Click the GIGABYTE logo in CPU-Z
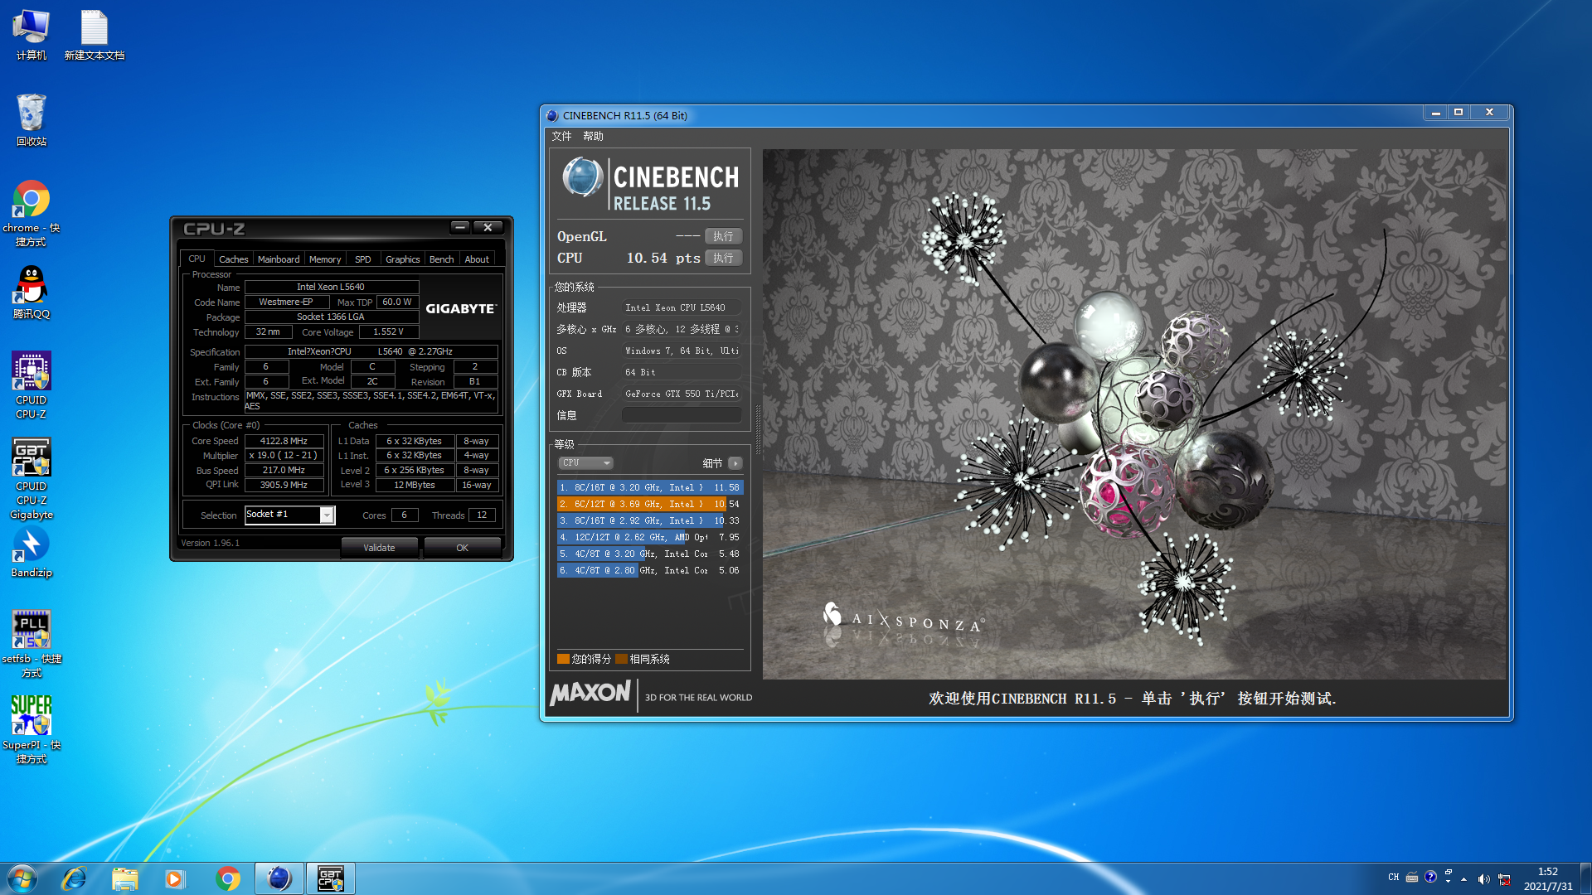 point(460,308)
